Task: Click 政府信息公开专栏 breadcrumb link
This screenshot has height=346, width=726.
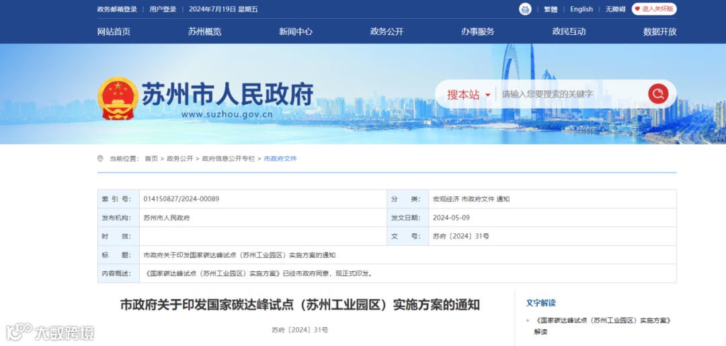Action: click(x=229, y=159)
